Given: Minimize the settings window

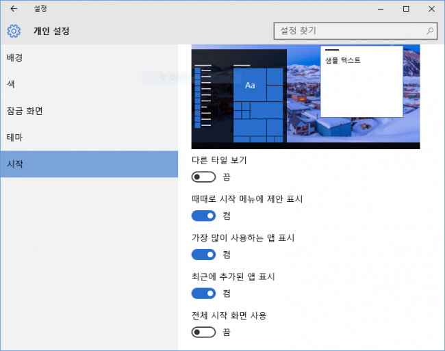Looking at the screenshot, I should point(381,9).
